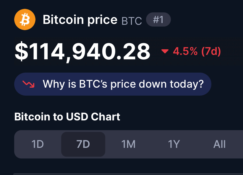Click the 4.5% change percentage
The width and height of the screenshot is (243, 175).
[185, 51]
